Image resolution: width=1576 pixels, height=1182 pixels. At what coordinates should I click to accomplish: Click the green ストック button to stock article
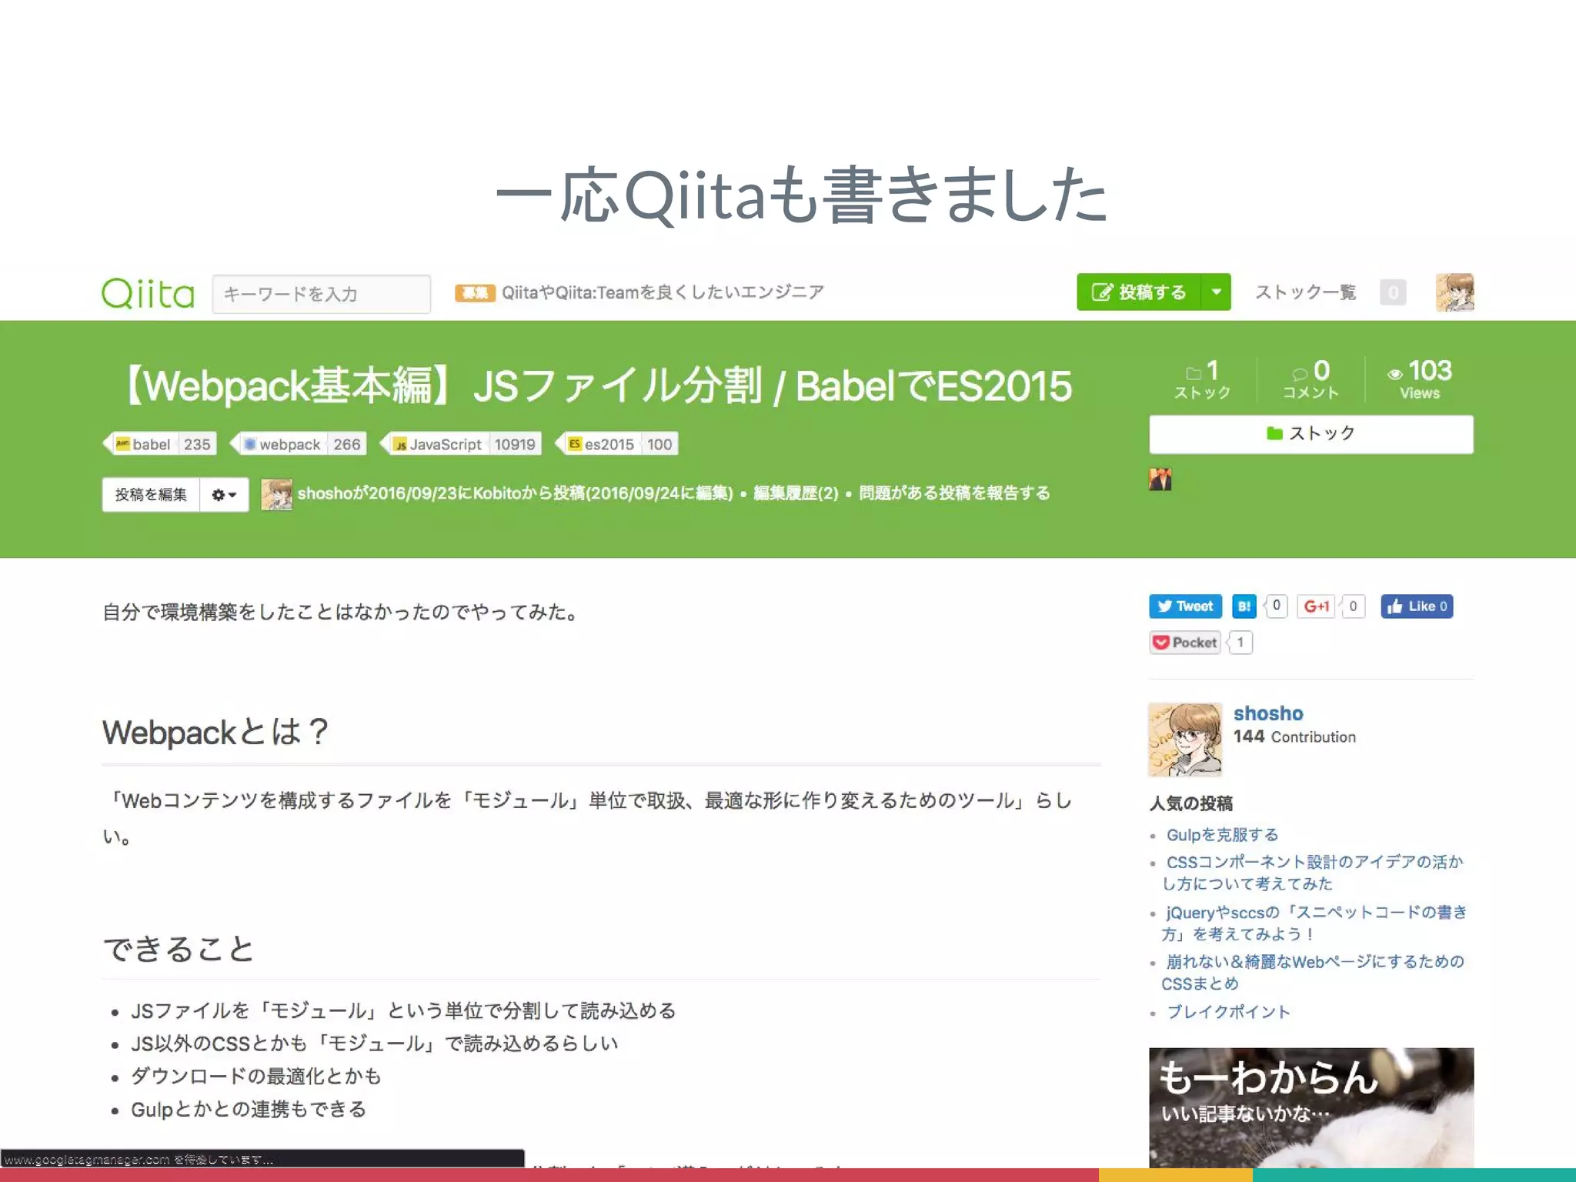(1311, 434)
